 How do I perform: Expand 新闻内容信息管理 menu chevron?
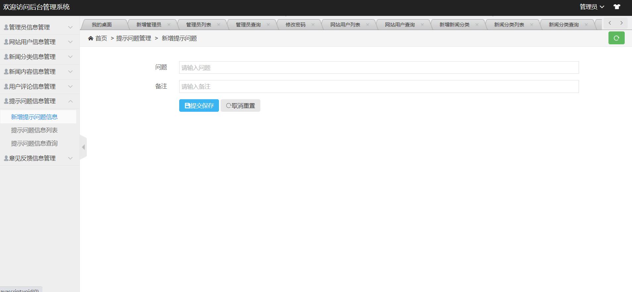70,72
